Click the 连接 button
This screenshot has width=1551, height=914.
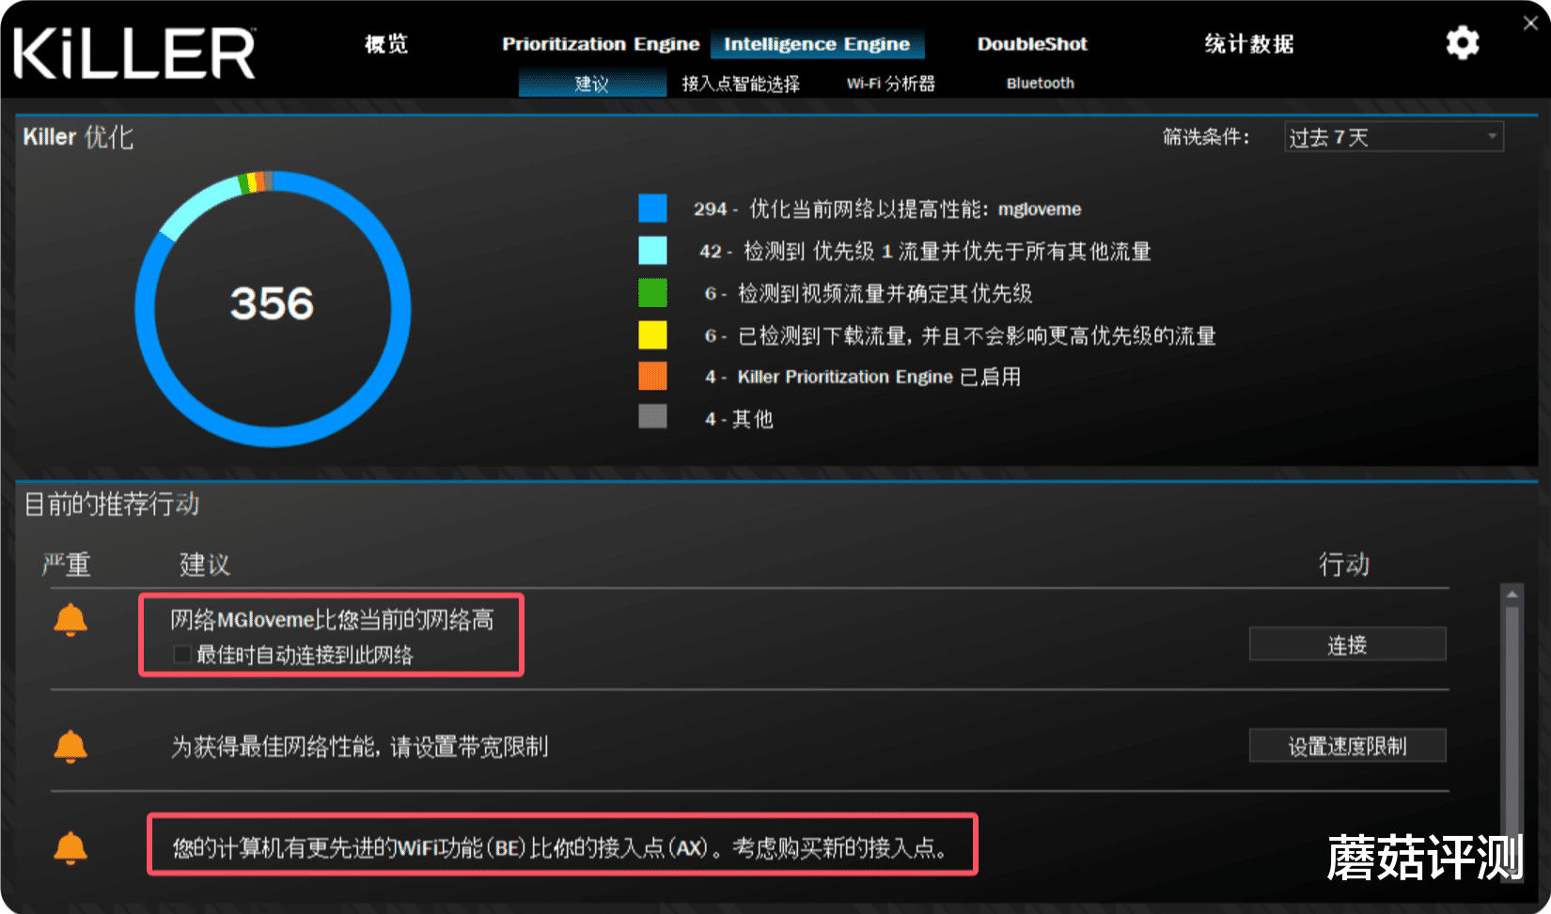tap(1347, 644)
